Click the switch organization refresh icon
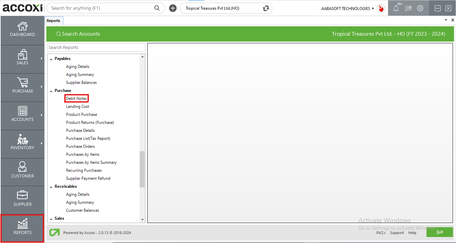Image resolution: width=456 pixels, height=243 pixels. (x=266, y=8)
